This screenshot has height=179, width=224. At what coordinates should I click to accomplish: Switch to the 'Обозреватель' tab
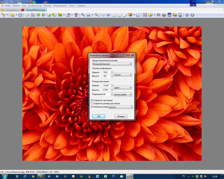pos(12,10)
